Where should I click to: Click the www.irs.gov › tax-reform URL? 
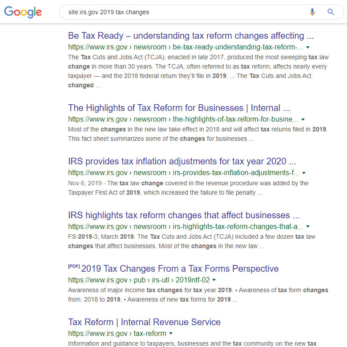(x=117, y=333)
